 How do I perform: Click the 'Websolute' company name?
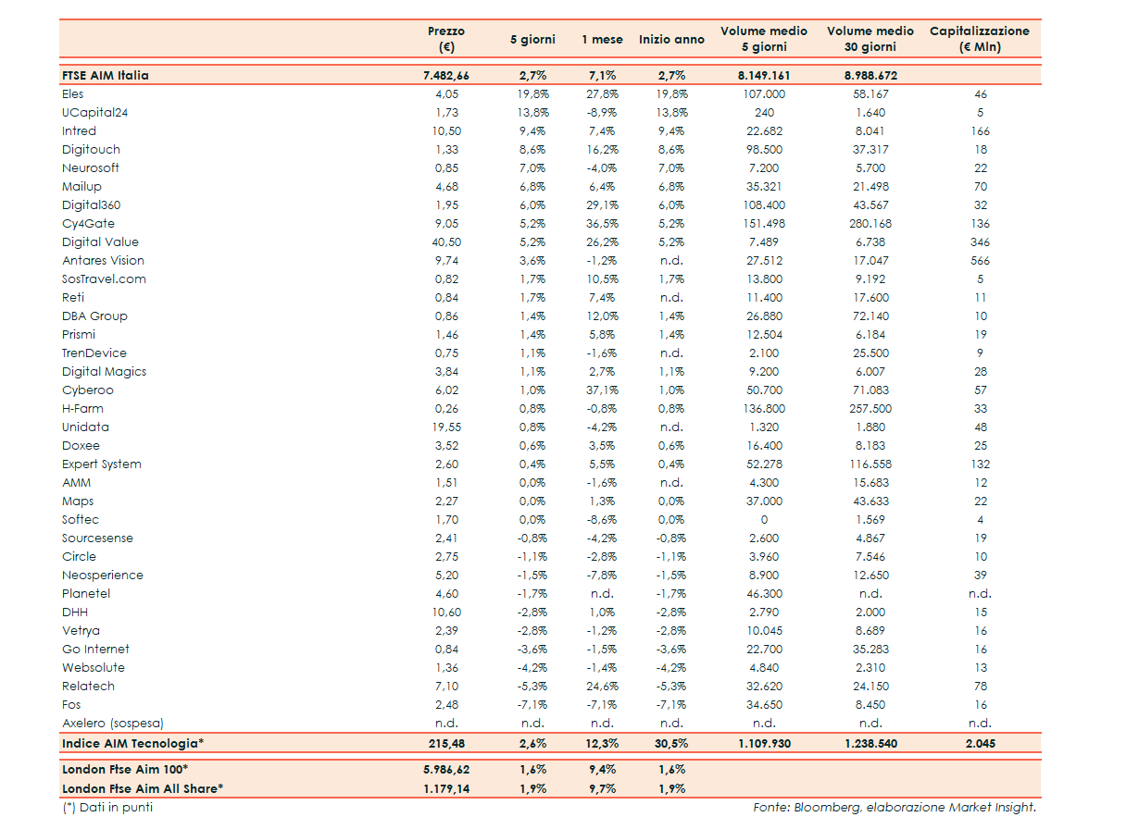pos(94,668)
